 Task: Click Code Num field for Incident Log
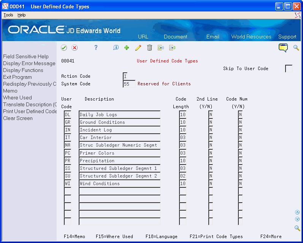tap(240, 130)
